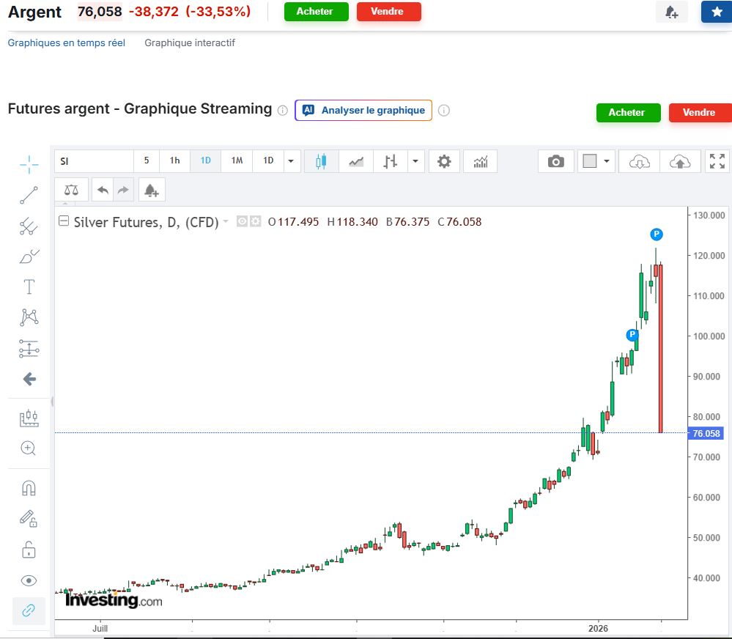Click the add alert bell at top
The height and width of the screenshot is (639, 732).
click(671, 12)
